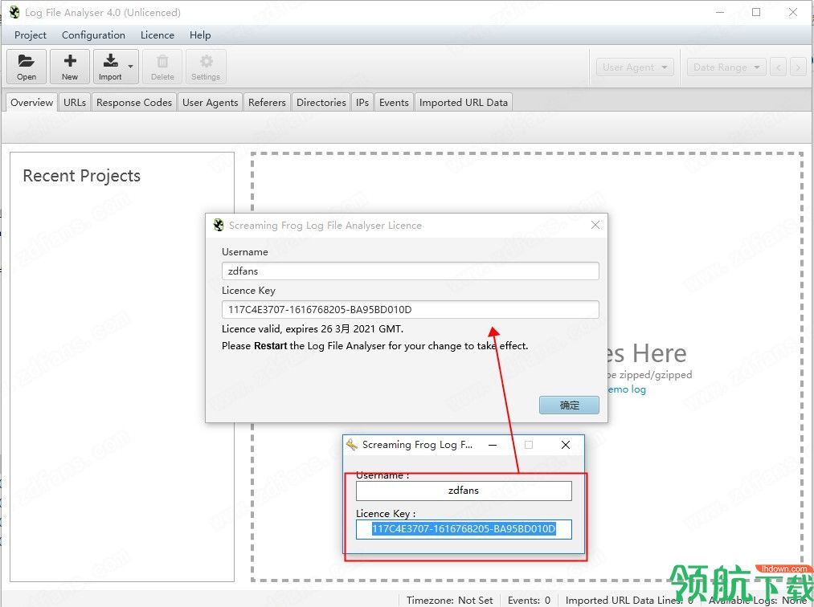Viewport: 814px width, 607px height.
Task: Open the Licence menu
Action: 157,35
